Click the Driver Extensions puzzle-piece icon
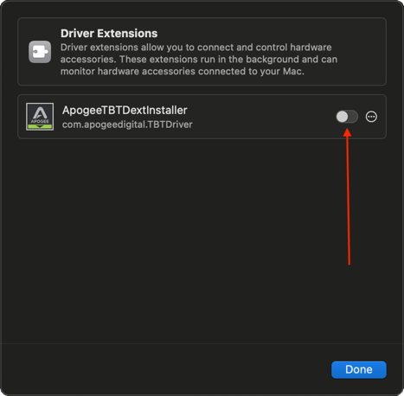 [x=40, y=52]
